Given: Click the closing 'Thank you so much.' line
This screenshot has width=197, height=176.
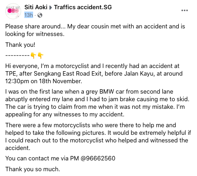Looking at the screenshot, I should coord(33,169).
